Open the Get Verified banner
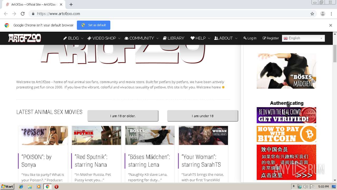The width and height of the screenshot is (337, 190). [286, 115]
